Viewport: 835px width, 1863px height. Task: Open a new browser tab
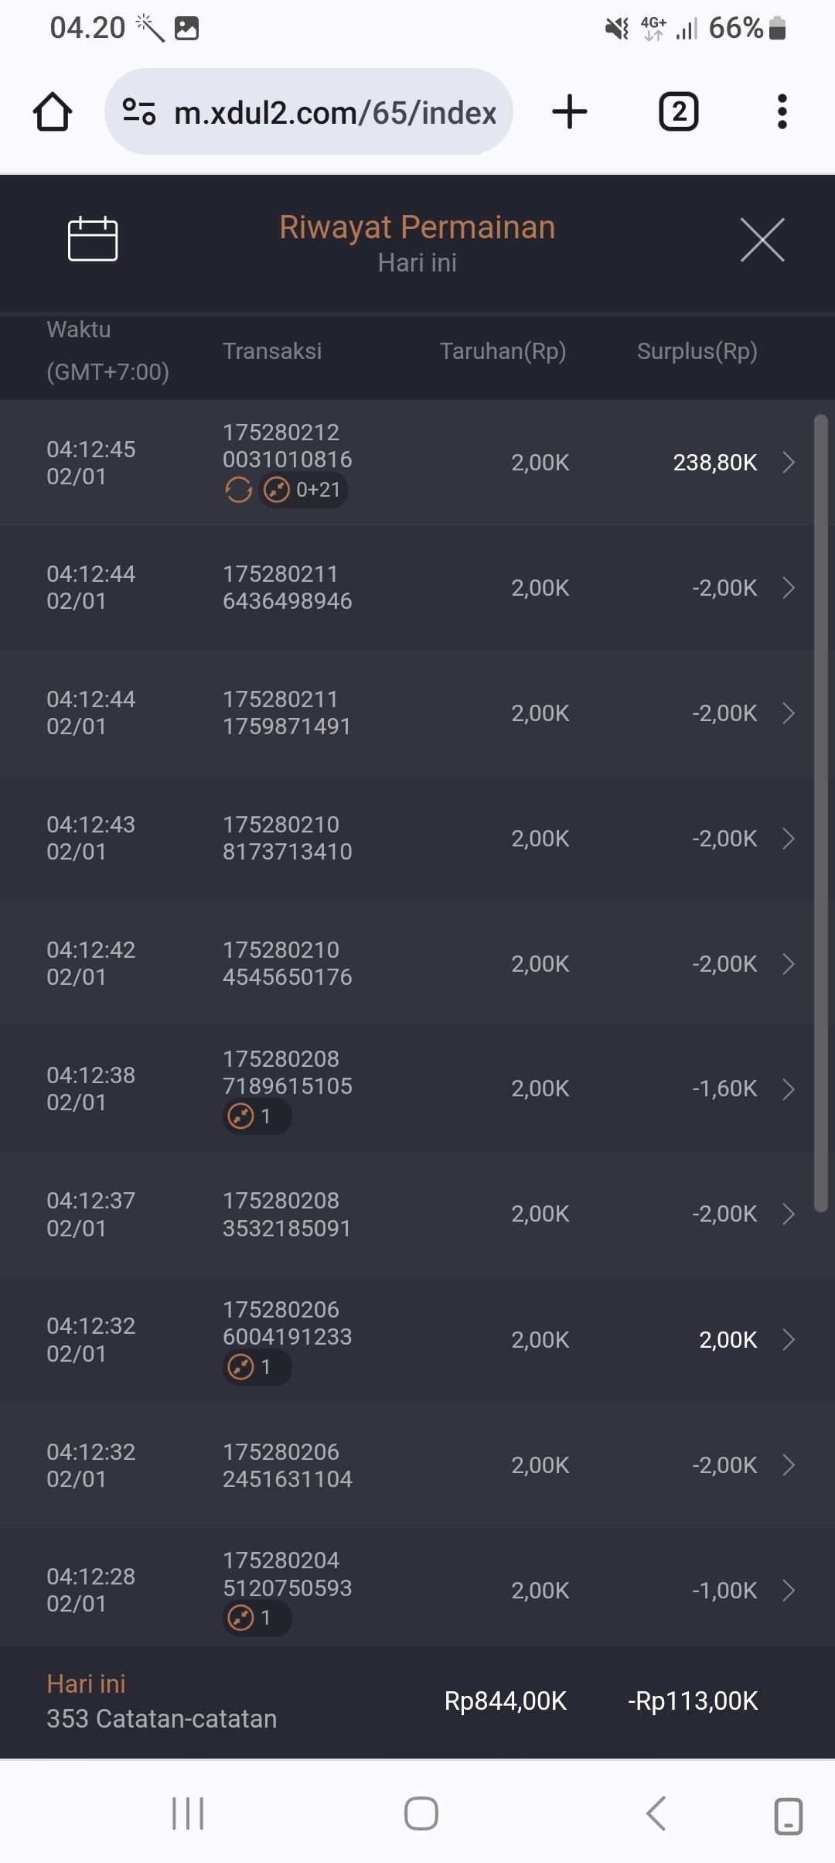tap(570, 111)
